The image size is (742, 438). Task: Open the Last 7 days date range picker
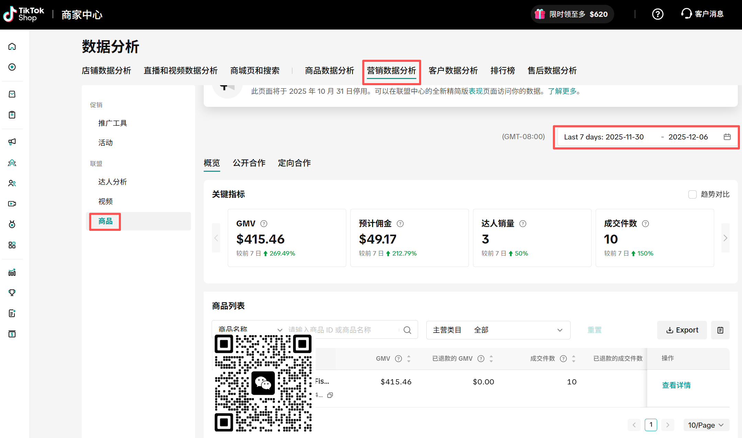coord(647,137)
